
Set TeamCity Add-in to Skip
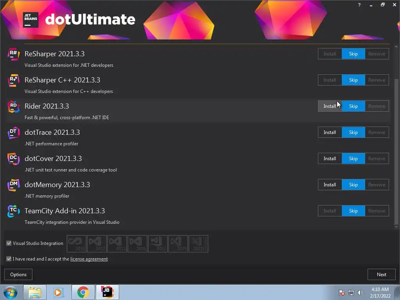click(353, 211)
